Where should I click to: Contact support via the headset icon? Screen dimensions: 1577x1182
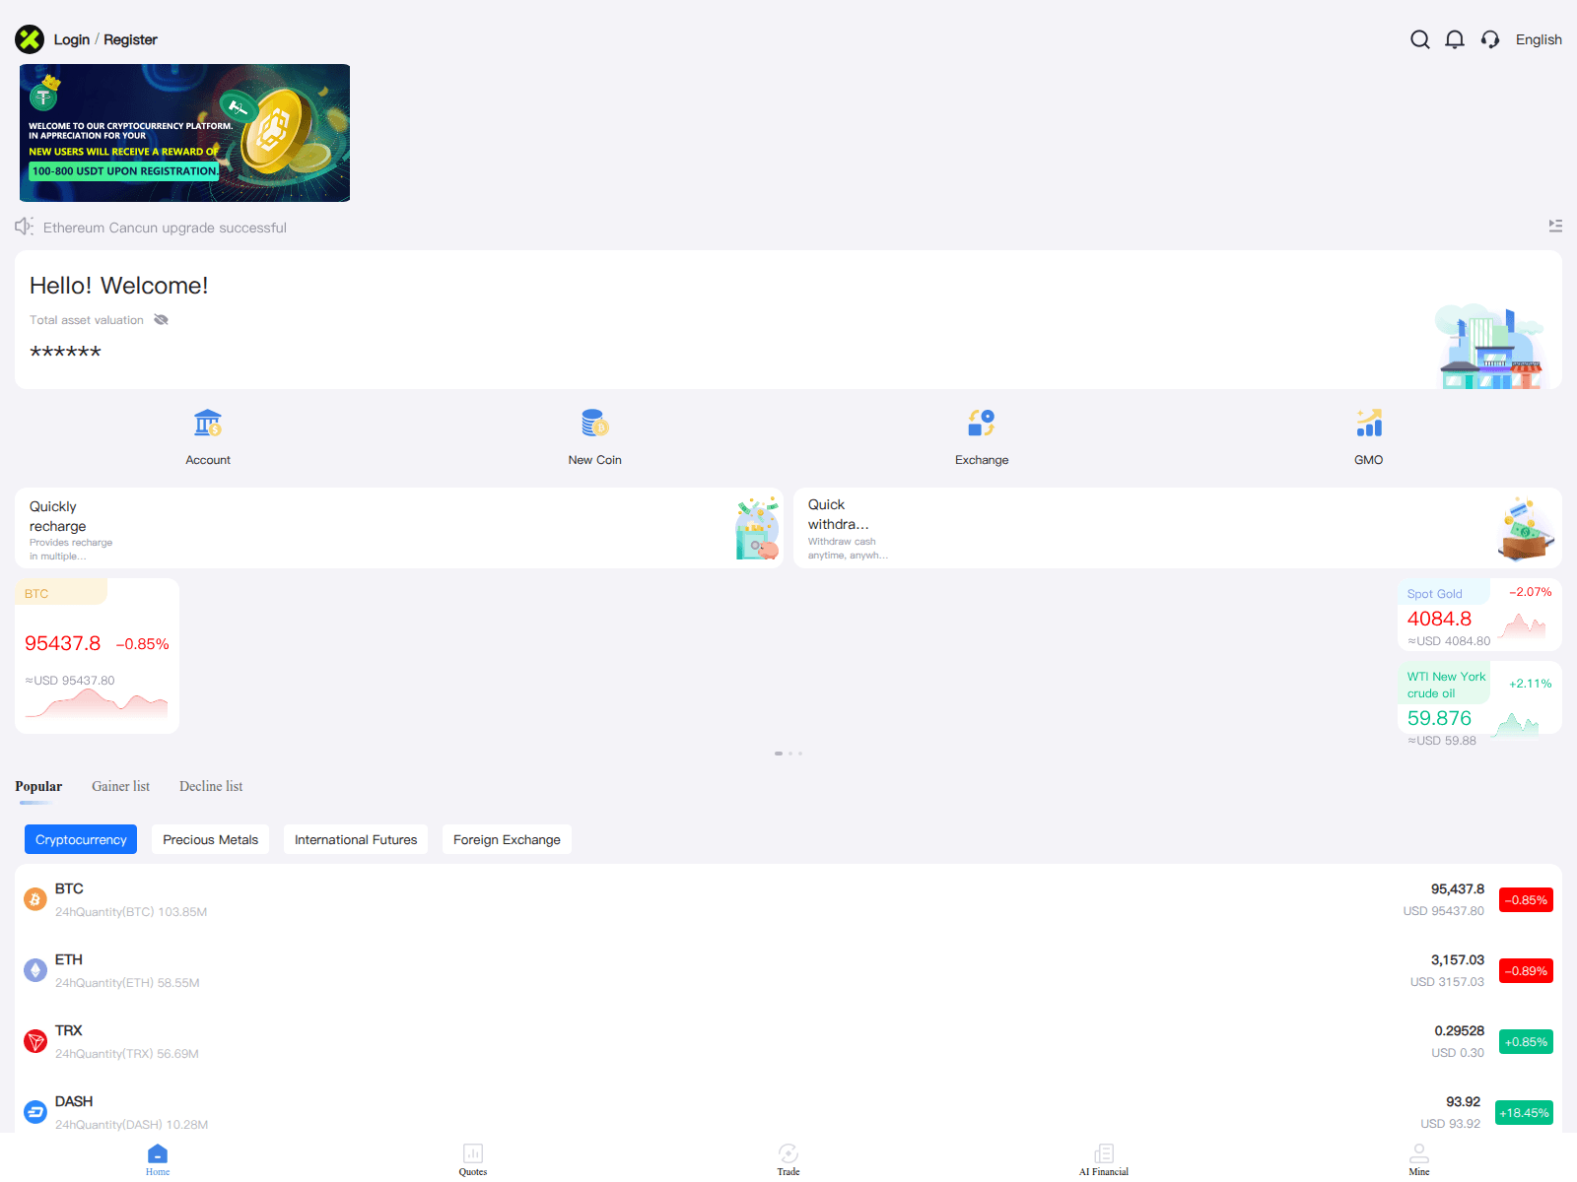pos(1489,39)
